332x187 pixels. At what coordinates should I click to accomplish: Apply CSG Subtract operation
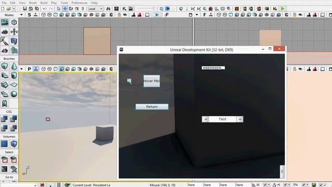pos(14,119)
